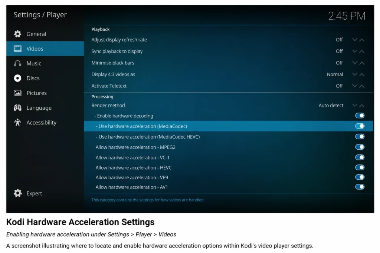Image resolution: width=380 pixels, height=253 pixels.
Task: Open the Music settings category
Action: click(x=45, y=63)
